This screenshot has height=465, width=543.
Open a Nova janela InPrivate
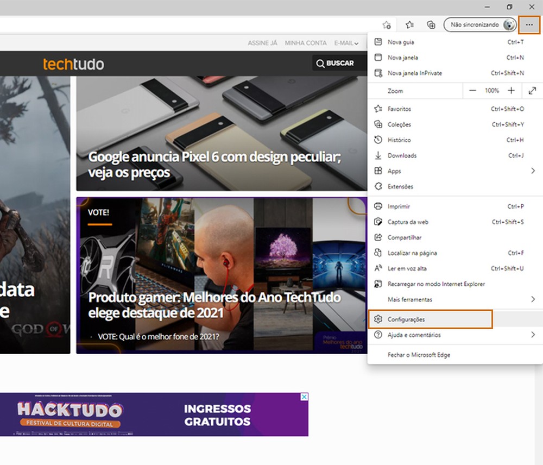pyautogui.click(x=414, y=73)
